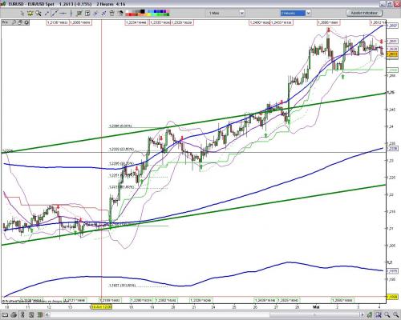Select the text annotation tool

pos(87,14)
